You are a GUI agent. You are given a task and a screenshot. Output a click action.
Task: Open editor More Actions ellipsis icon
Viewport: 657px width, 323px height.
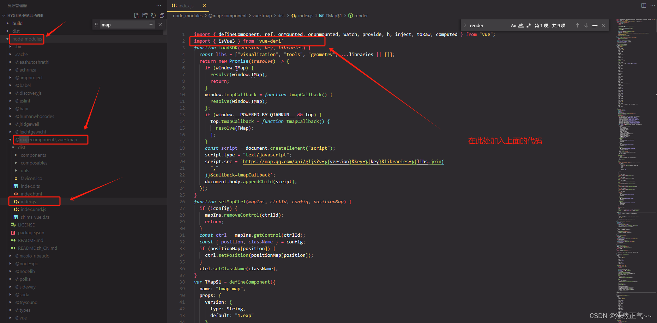(652, 5)
